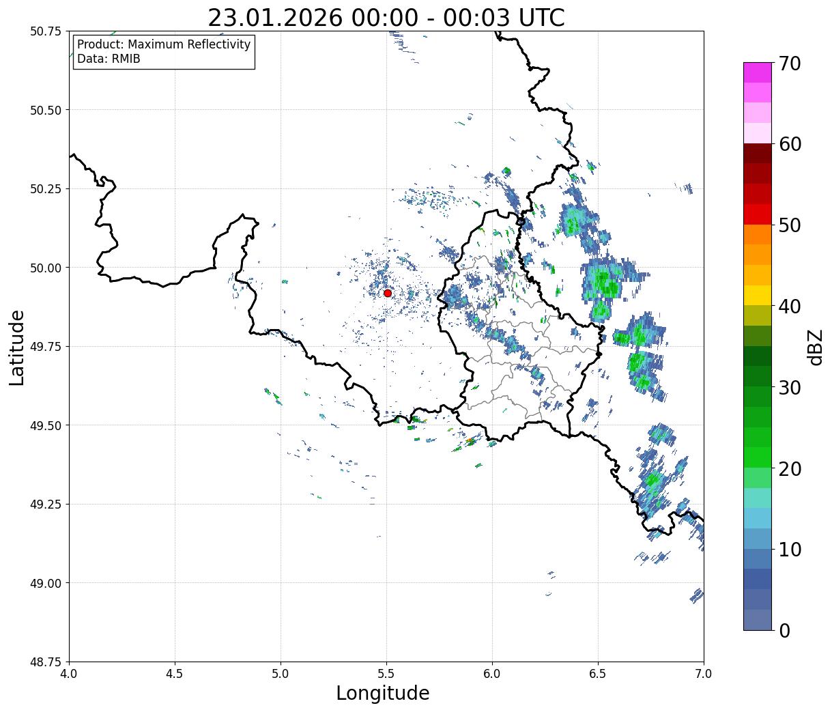Click the latitude tick label 49.75
Image resolution: width=832 pixels, height=710 pixels.
(x=46, y=347)
